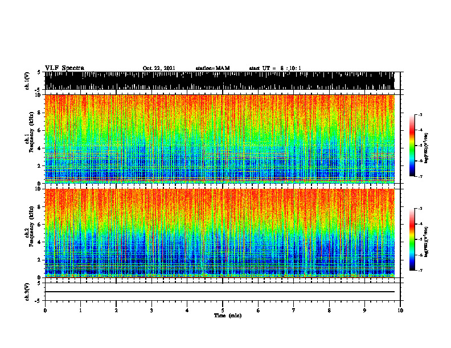451x348 pixels.
Task: Click the "ch.1(V)" waveform axis label
Action: (27, 81)
